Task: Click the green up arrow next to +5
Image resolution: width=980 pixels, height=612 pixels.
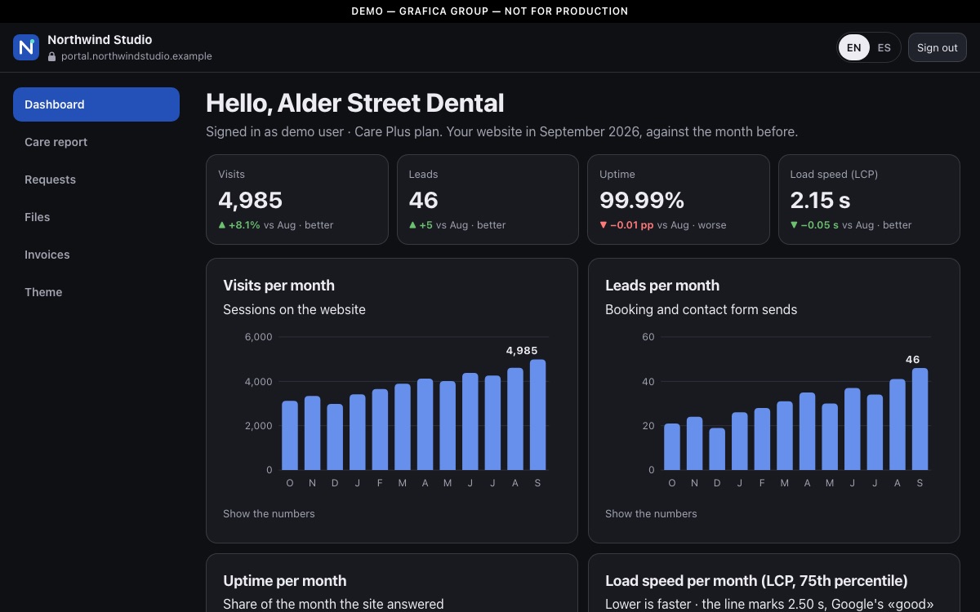Action: point(412,224)
